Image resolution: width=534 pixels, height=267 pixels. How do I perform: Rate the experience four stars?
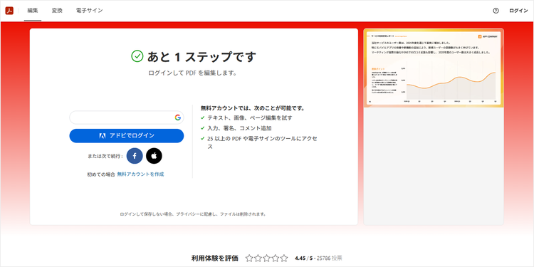(x=275, y=258)
